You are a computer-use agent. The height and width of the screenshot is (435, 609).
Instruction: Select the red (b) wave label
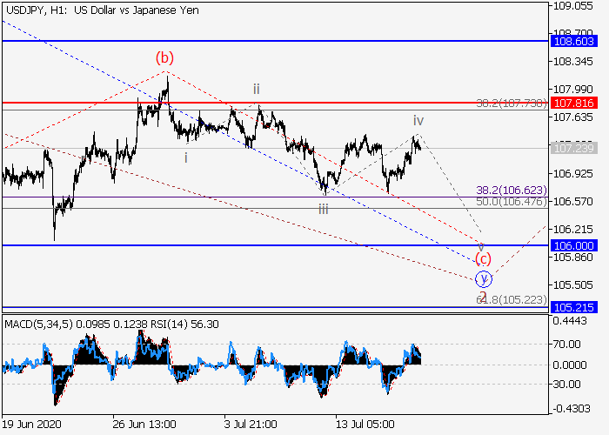(x=164, y=58)
